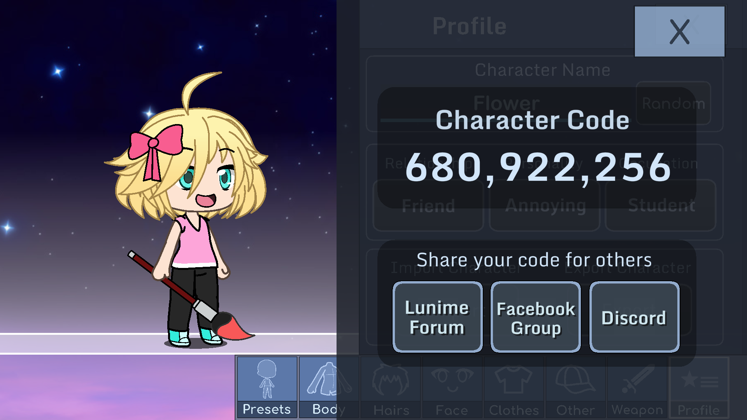
Task: Click the Flower character name field
Action: coord(506,104)
